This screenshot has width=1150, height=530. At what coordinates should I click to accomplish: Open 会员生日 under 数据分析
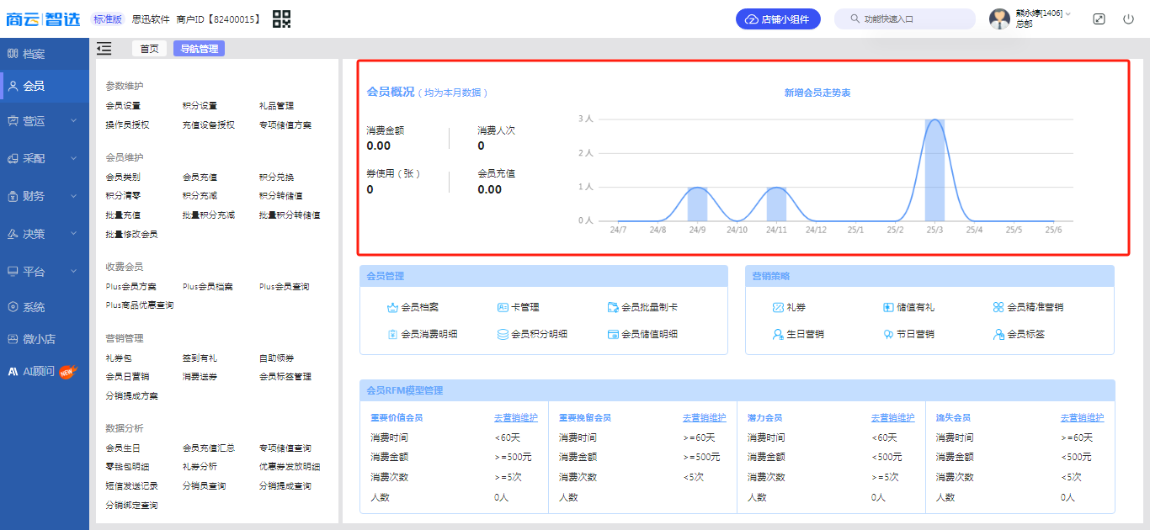coord(123,448)
